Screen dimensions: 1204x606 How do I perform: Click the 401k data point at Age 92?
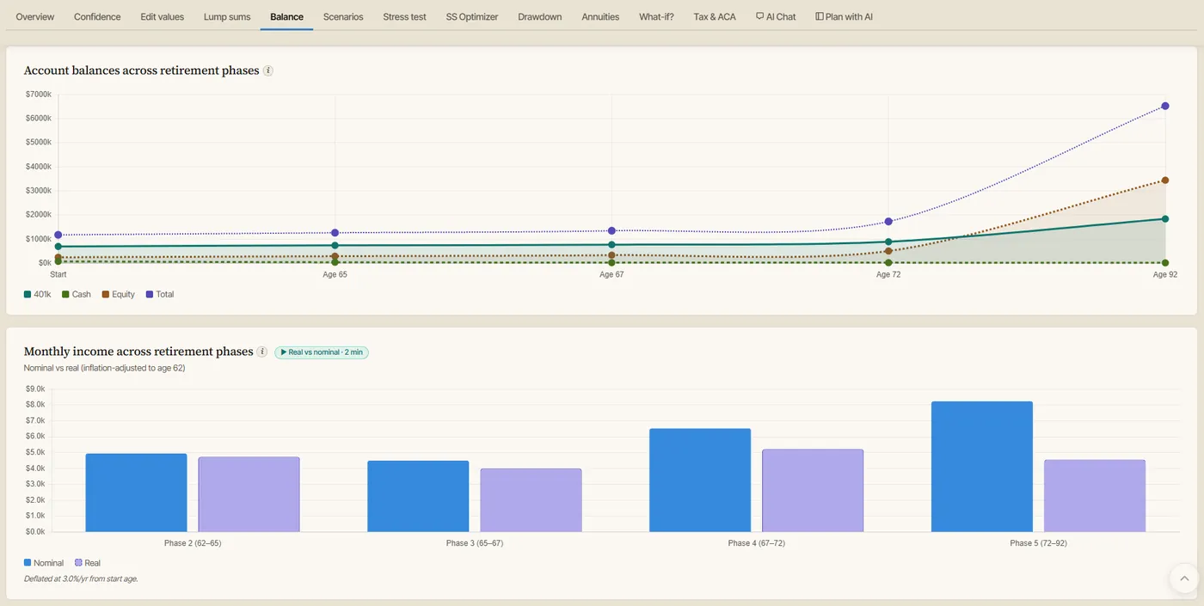pyautogui.click(x=1165, y=219)
